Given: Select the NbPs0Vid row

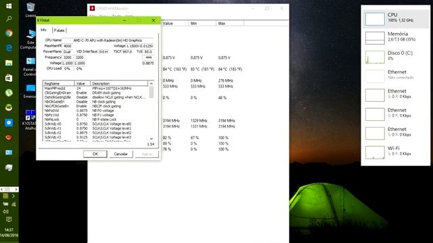Looking at the screenshot, I should 95,111.
